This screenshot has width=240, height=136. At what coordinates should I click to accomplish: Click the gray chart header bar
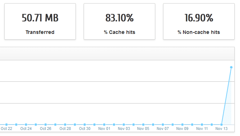click(117, 54)
